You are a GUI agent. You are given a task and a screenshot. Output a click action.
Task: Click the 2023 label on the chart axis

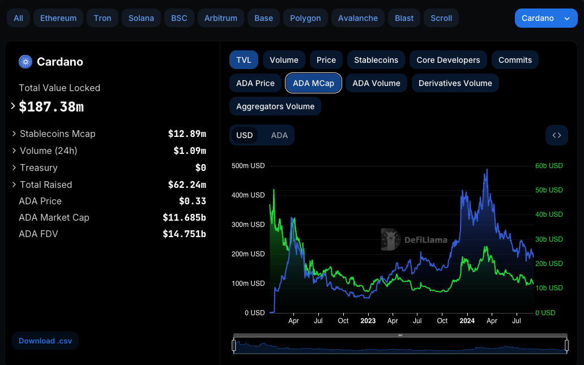(x=368, y=321)
